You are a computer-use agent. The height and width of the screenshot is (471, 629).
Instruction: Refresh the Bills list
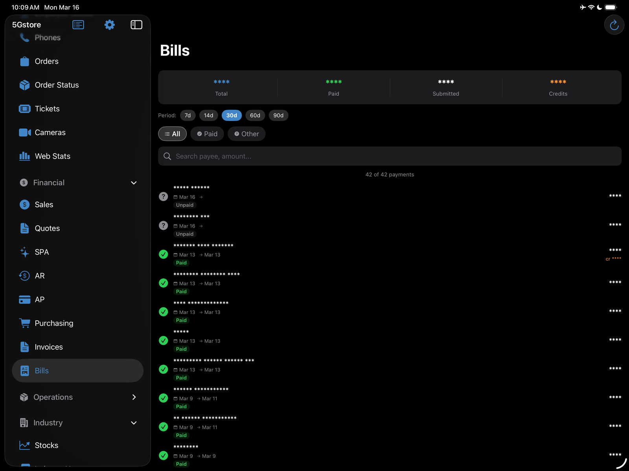(614, 24)
